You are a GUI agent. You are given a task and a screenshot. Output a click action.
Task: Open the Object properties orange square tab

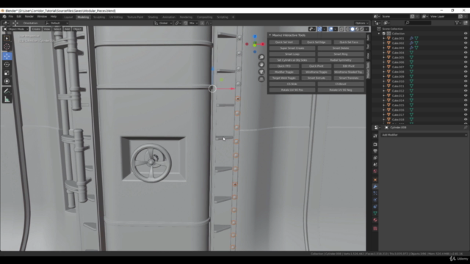point(375,180)
